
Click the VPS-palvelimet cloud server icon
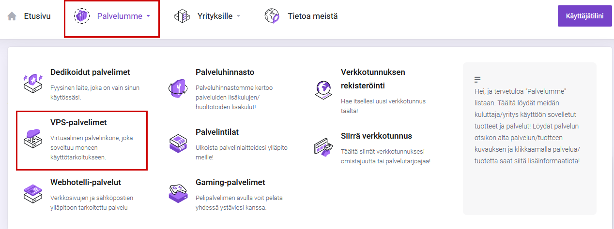point(33,139)
